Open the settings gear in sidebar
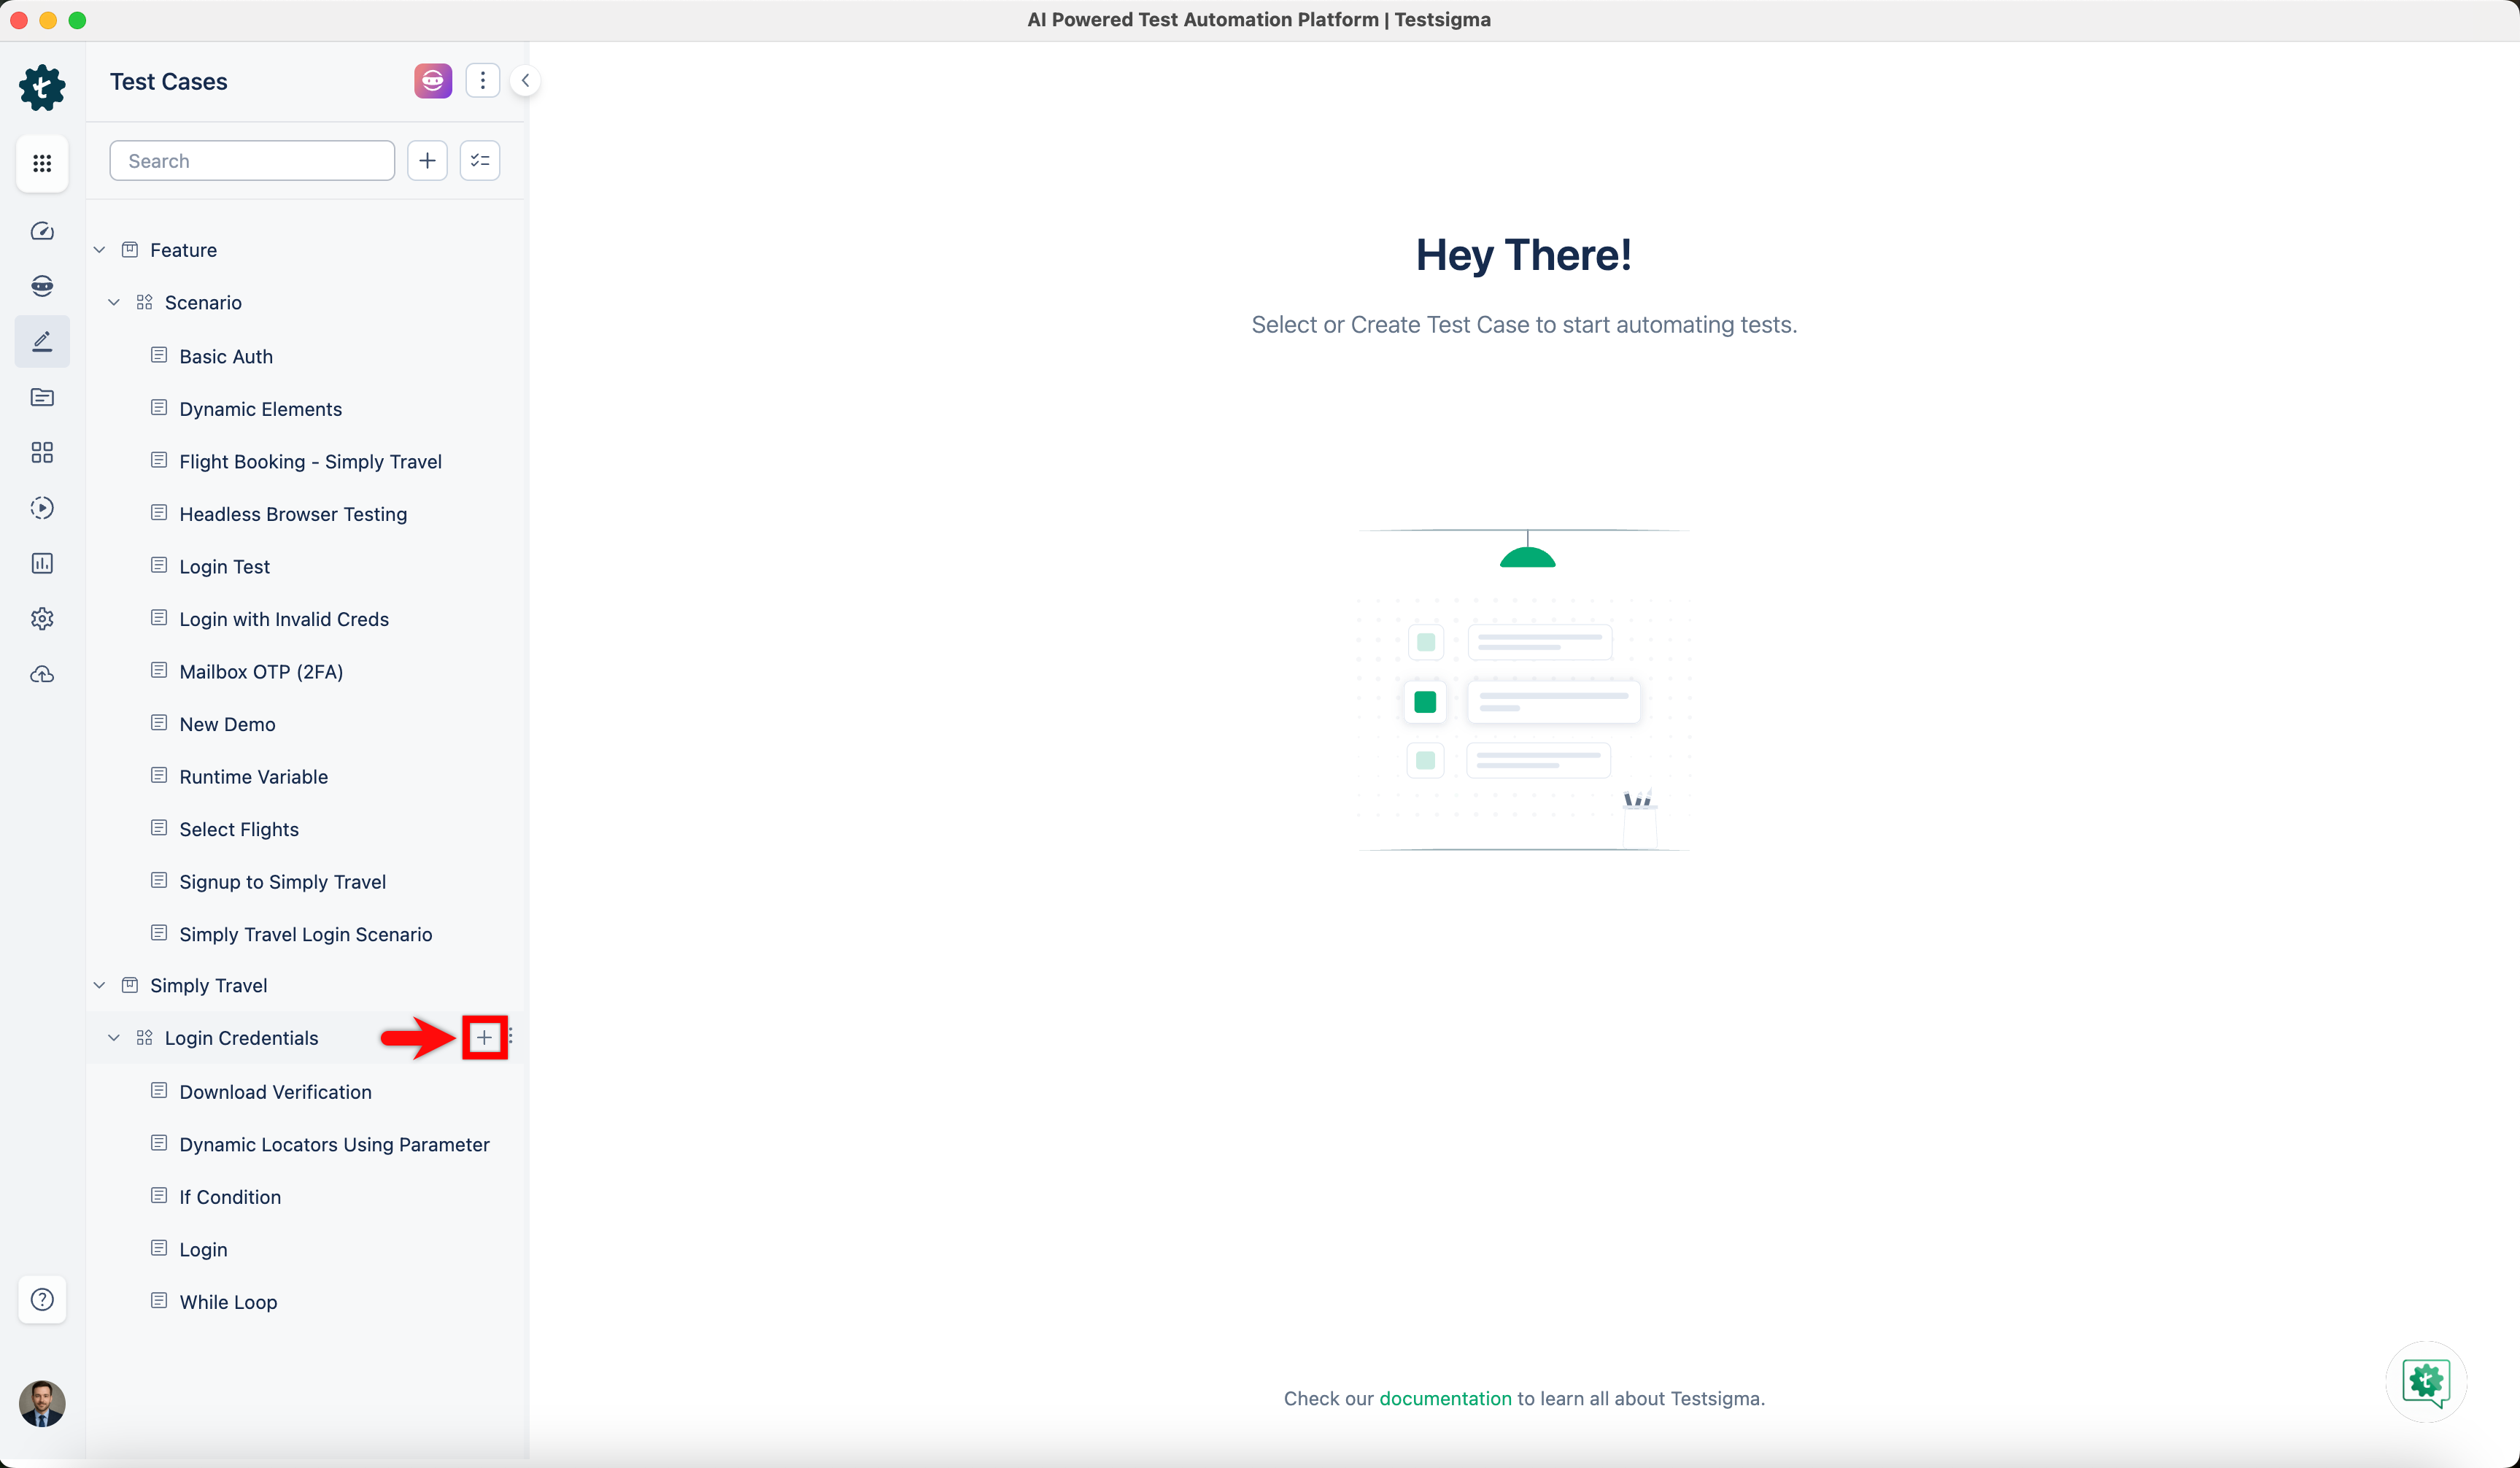 [42, 619]
